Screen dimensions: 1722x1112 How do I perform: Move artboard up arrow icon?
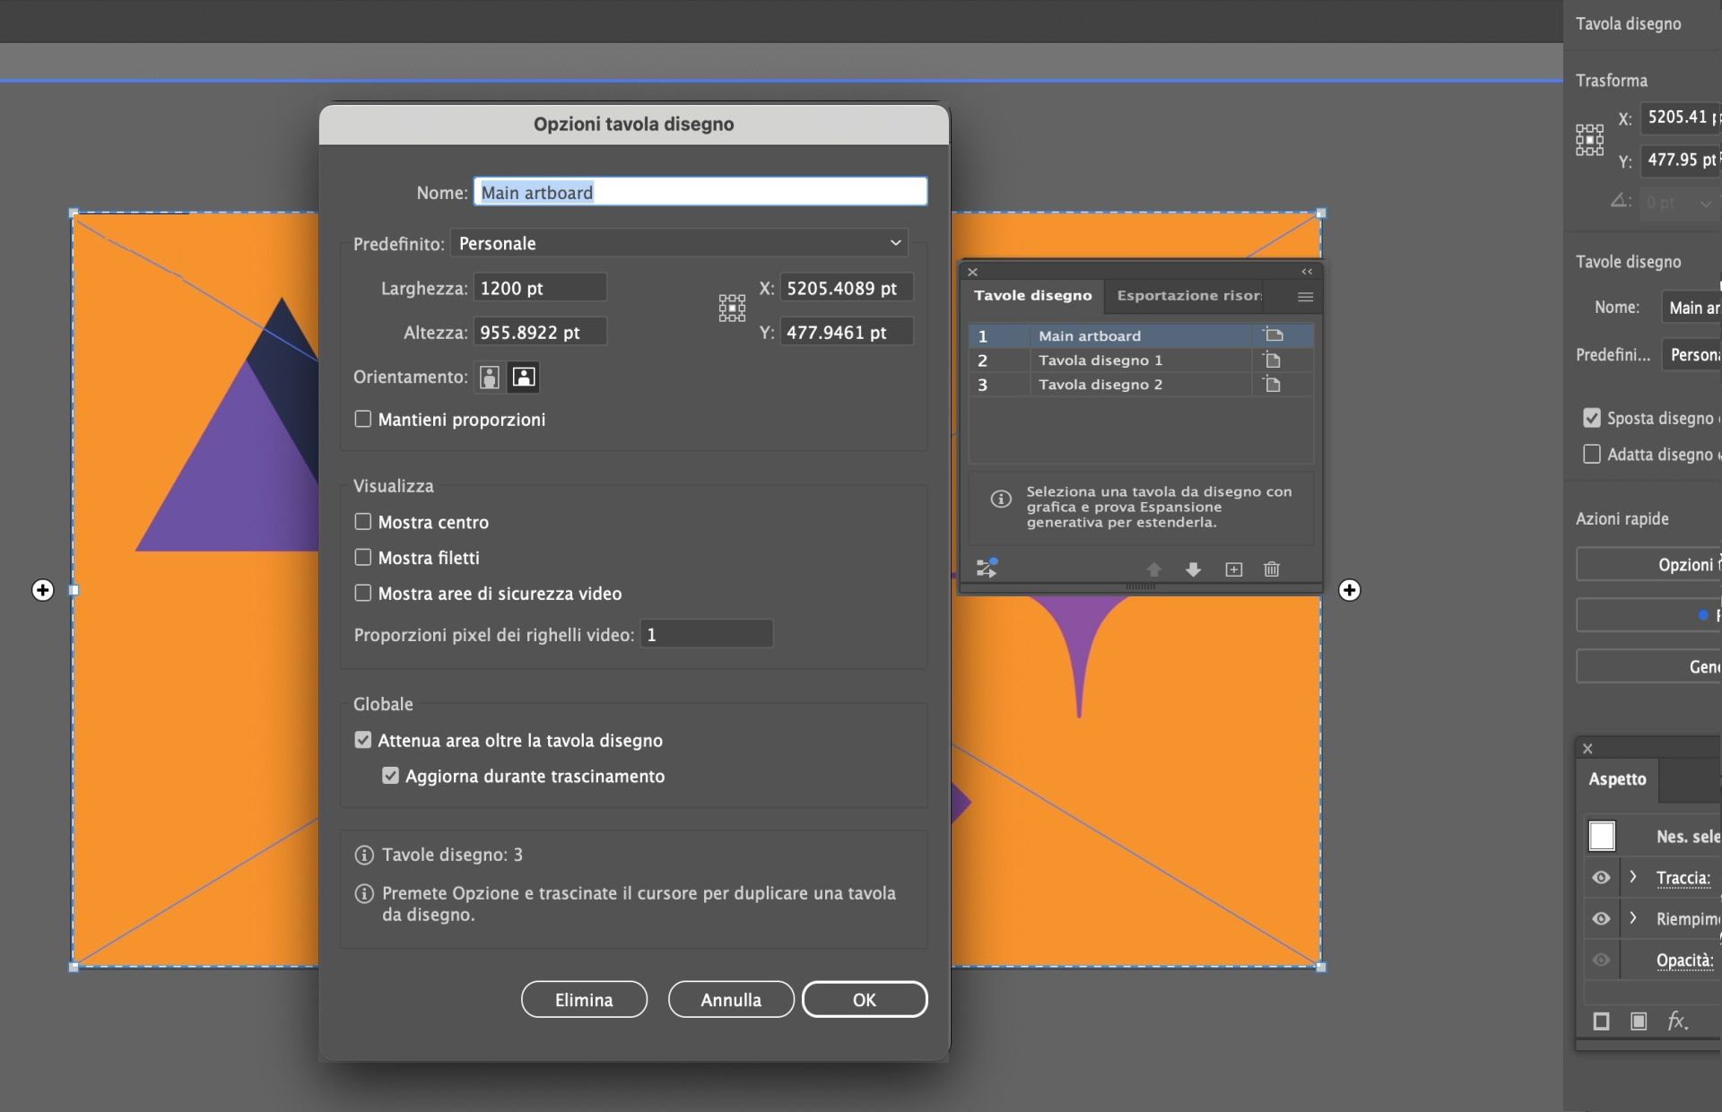[x=1154, y=569]
